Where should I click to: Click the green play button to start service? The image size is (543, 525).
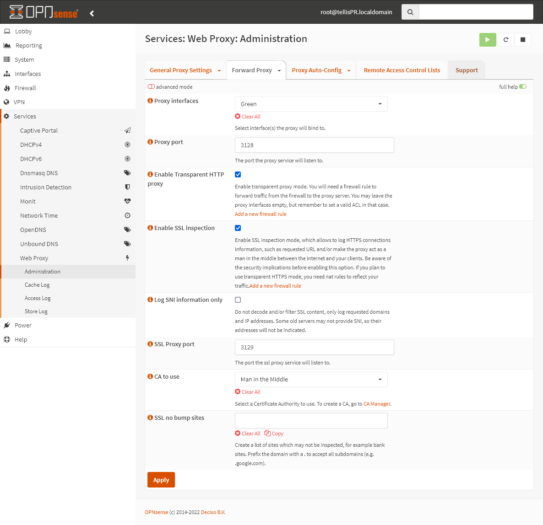point(487,40)
